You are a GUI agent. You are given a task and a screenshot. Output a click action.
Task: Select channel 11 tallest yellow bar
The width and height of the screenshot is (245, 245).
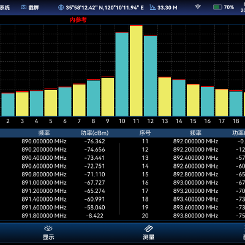pyautogui.click(x=136, y=71)
